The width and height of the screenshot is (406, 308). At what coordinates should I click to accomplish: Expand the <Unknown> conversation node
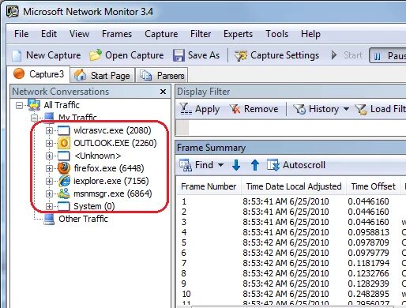click(x=49, y=156)
